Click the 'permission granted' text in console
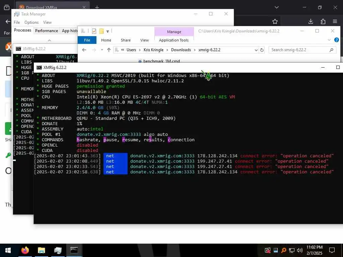 tap(100, 86)
